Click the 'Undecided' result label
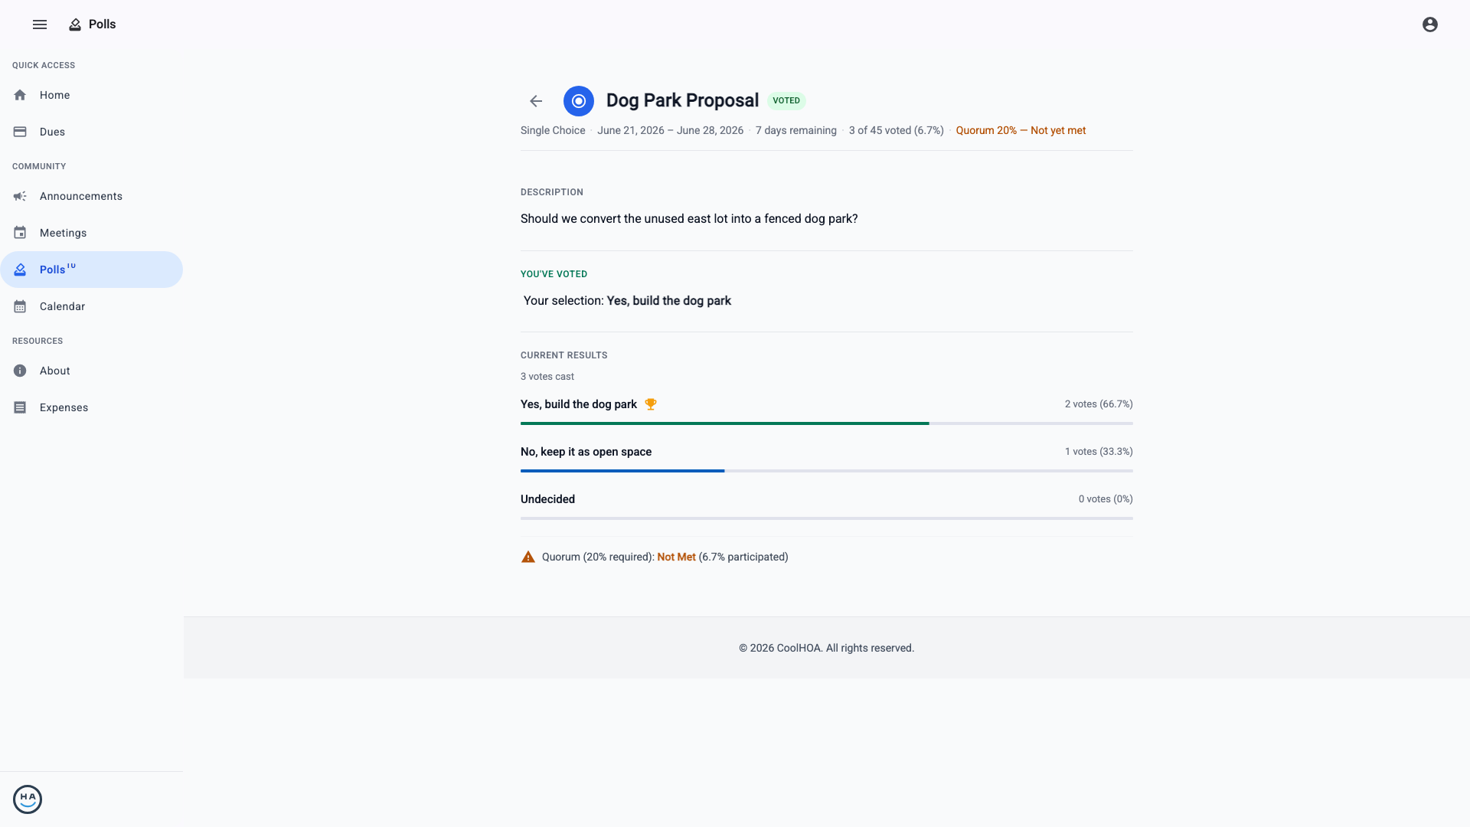1470x827 pixels. (547, 499)
